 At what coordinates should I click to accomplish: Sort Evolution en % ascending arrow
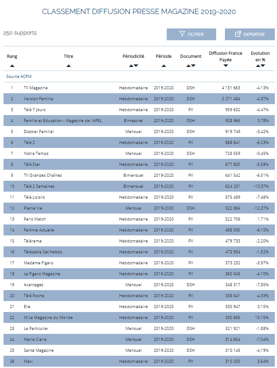(x=258, y=66)
